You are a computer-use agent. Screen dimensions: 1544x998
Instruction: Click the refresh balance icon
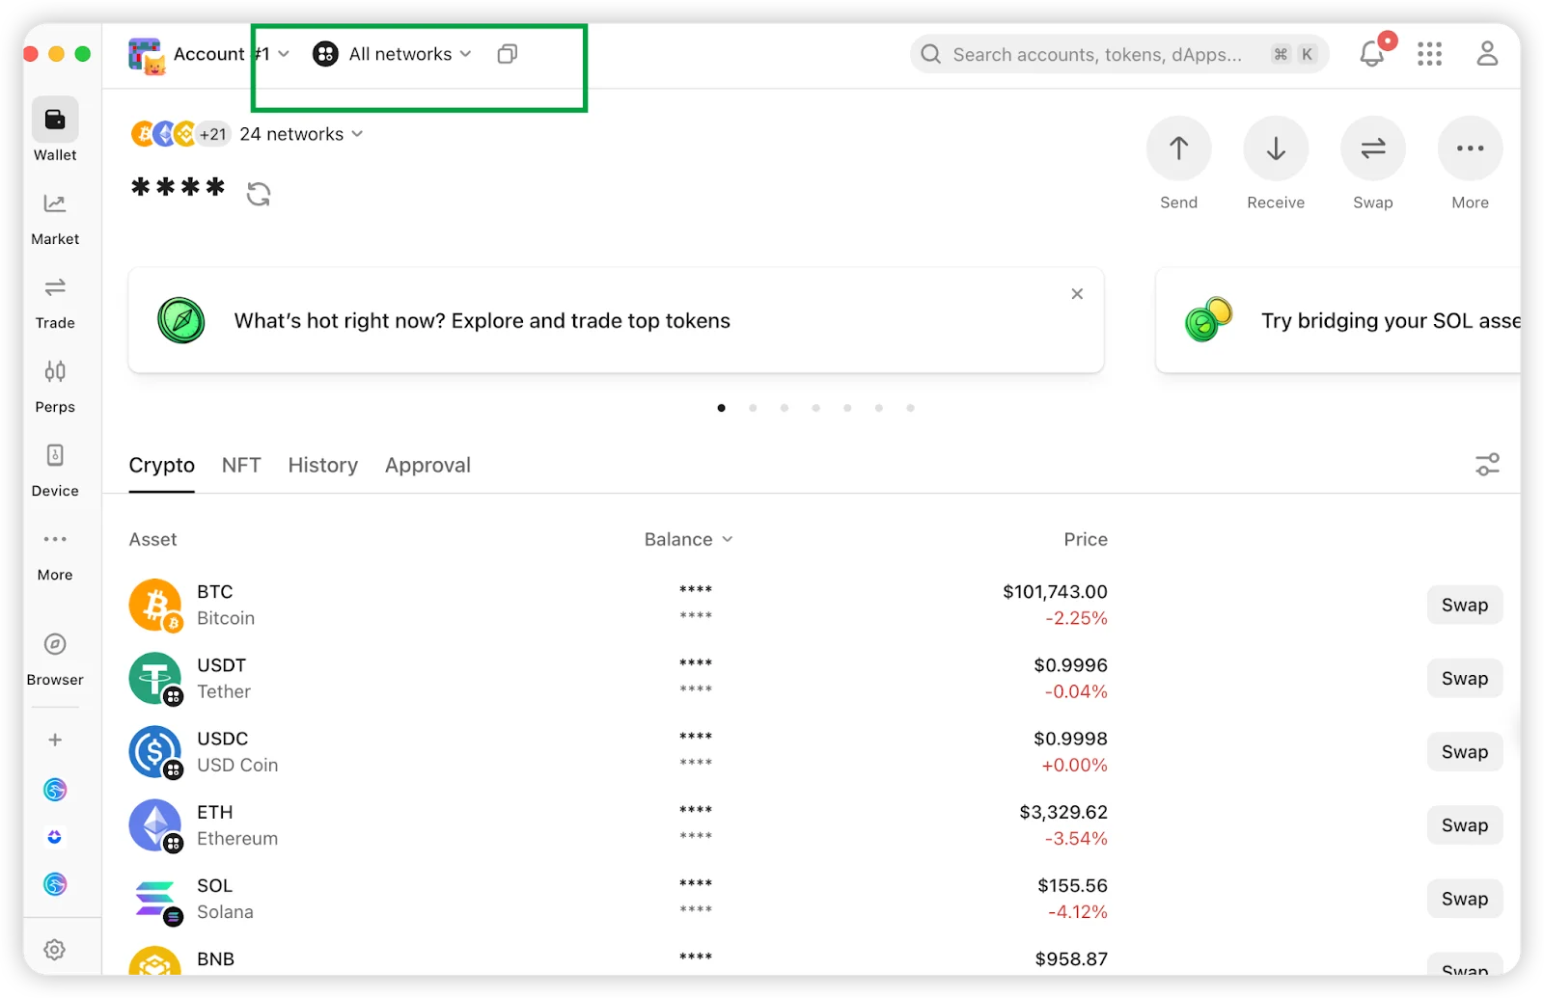tap(259, 194)
